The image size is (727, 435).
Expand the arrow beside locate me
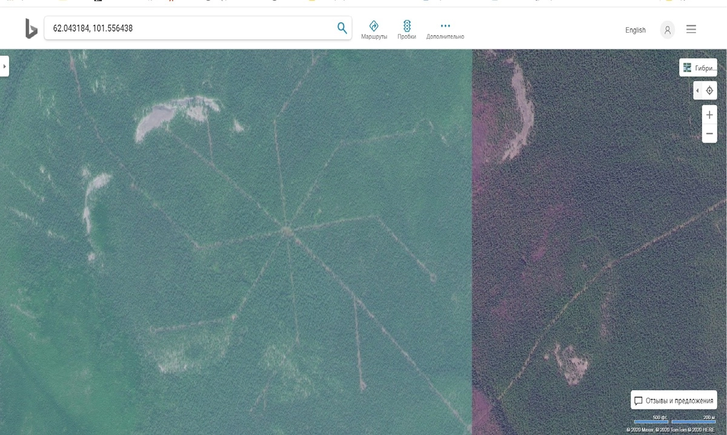click(697, 91)
